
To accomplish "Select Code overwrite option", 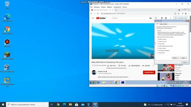I will [162, 42].
